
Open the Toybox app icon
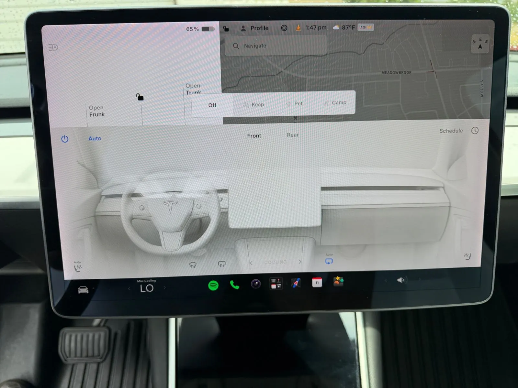(x=338, y=281)
